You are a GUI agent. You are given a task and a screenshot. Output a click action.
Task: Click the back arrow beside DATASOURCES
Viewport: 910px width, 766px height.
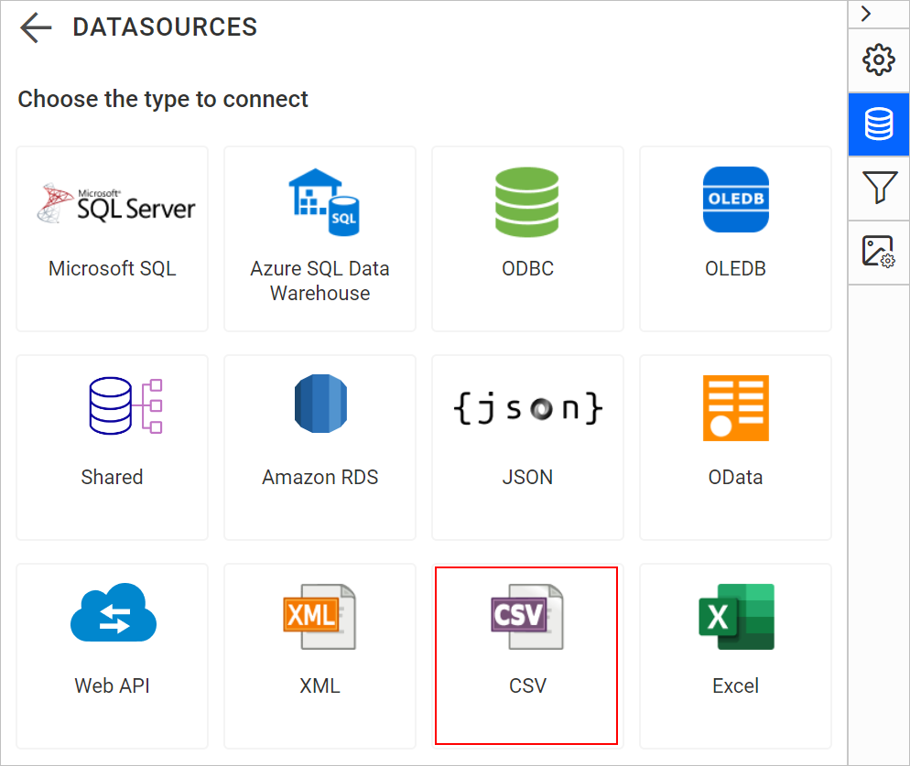36,27
